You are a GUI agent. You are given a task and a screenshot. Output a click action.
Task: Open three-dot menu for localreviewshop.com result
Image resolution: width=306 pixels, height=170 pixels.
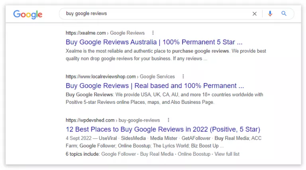click(183, 76)
